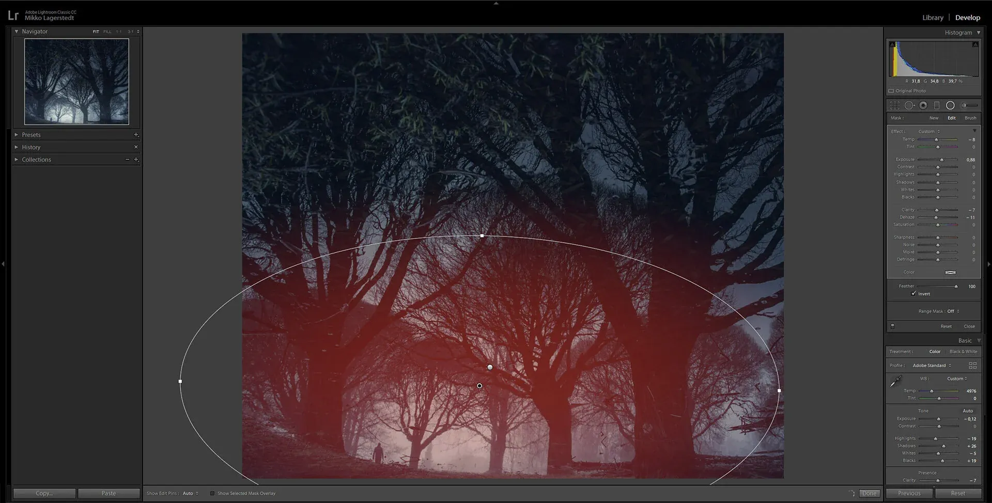
Task: Open the Adjustment Brush tool
Action: (x=964, y=105)
